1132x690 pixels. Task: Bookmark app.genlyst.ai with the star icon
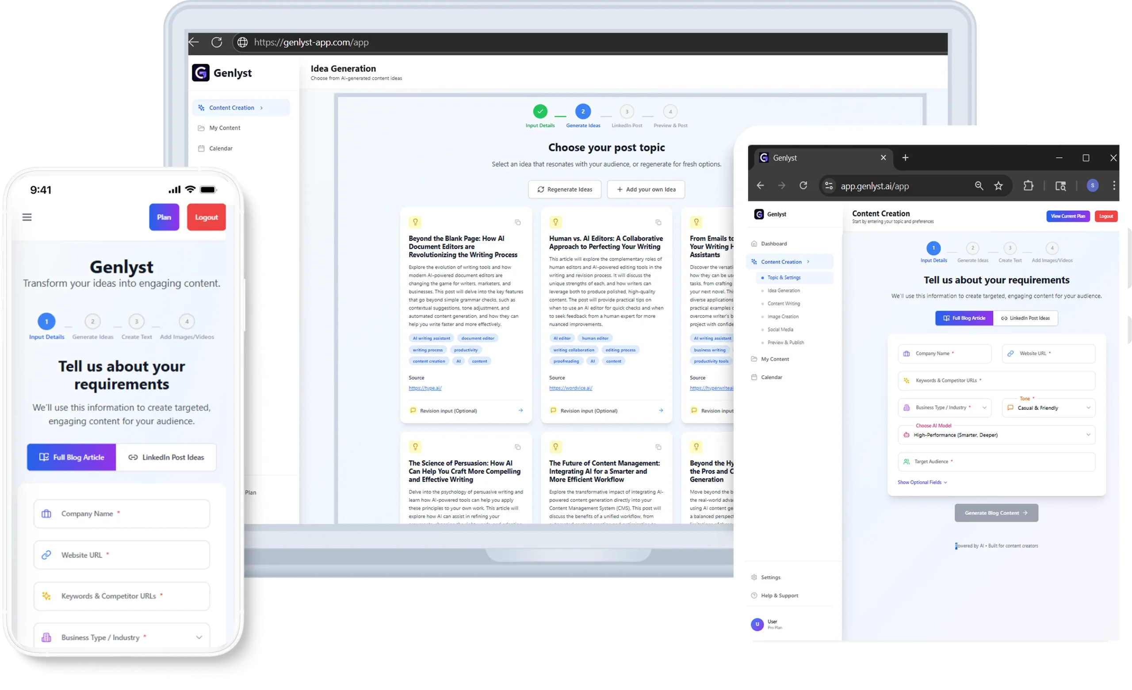tap(998, 186)
